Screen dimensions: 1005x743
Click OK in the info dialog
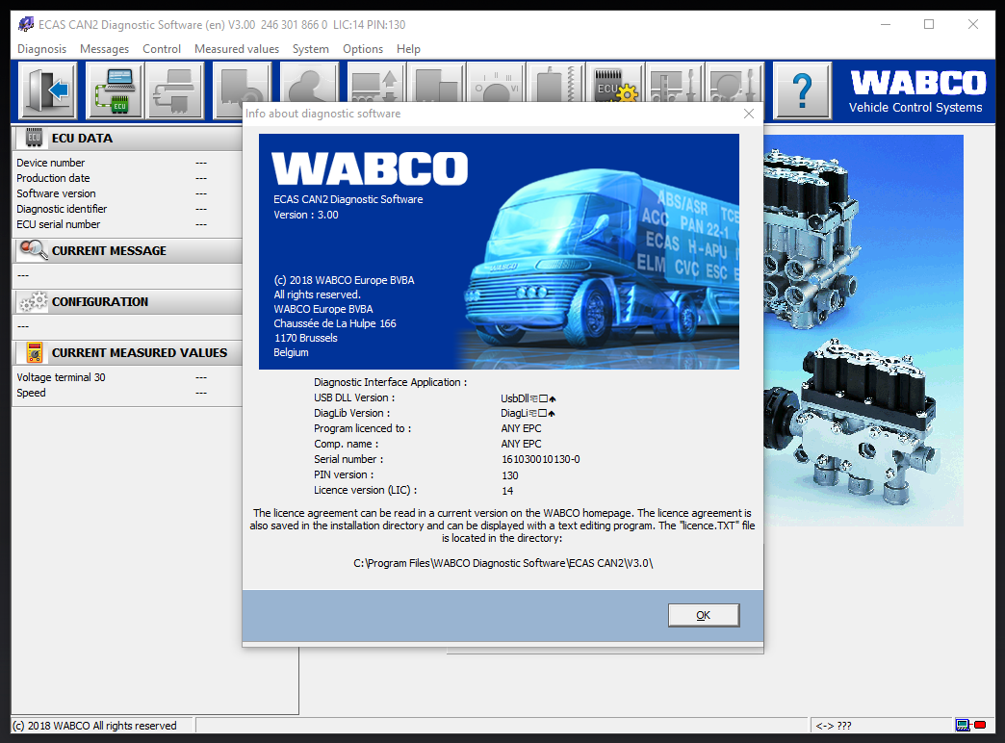click(x=703, y=615)
